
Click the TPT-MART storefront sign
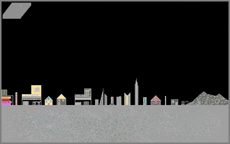tap(83, 96)
